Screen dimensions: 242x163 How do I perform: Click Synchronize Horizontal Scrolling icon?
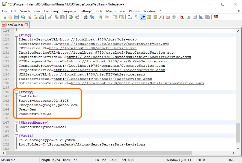[x=122, y=17]
